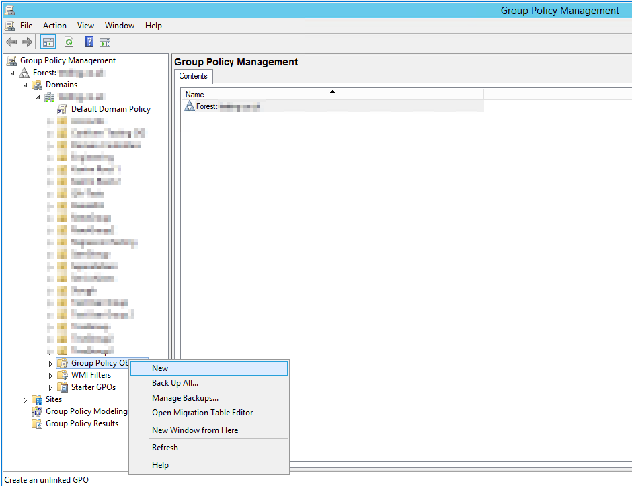This screenshot has height=486, width=632.
Task: Select the Forest row in Contents list
Action: tap(332, 106)
